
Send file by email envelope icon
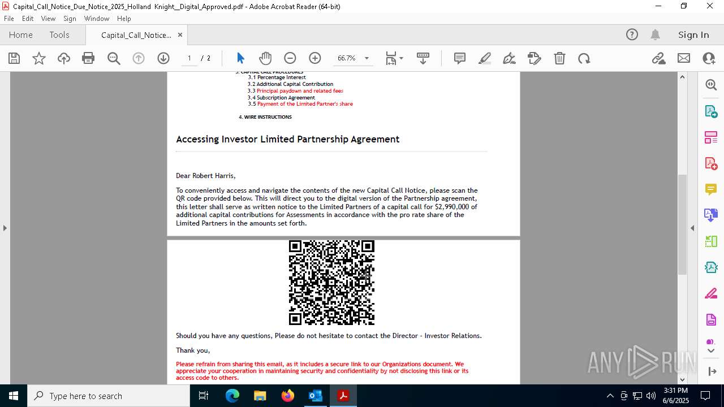click(x=684, y=58)
